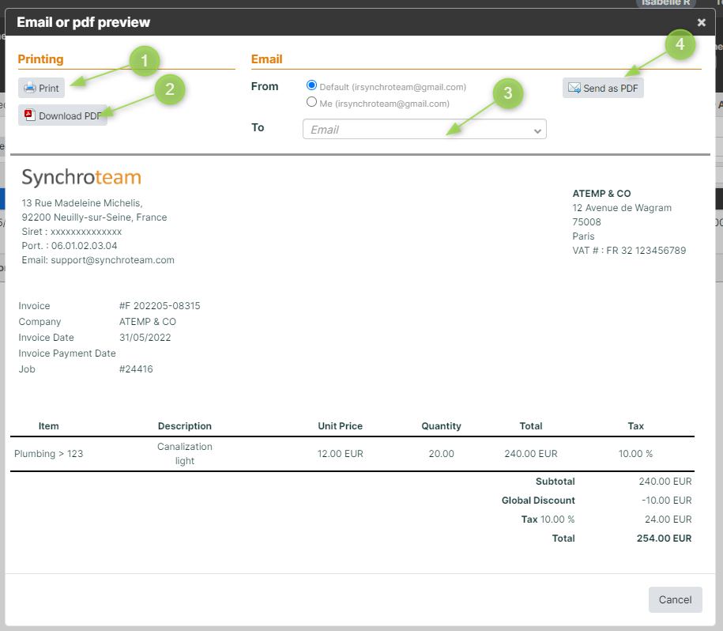723x631 pixels.
Task: Click the Tax column header
Action: point(635,426)
